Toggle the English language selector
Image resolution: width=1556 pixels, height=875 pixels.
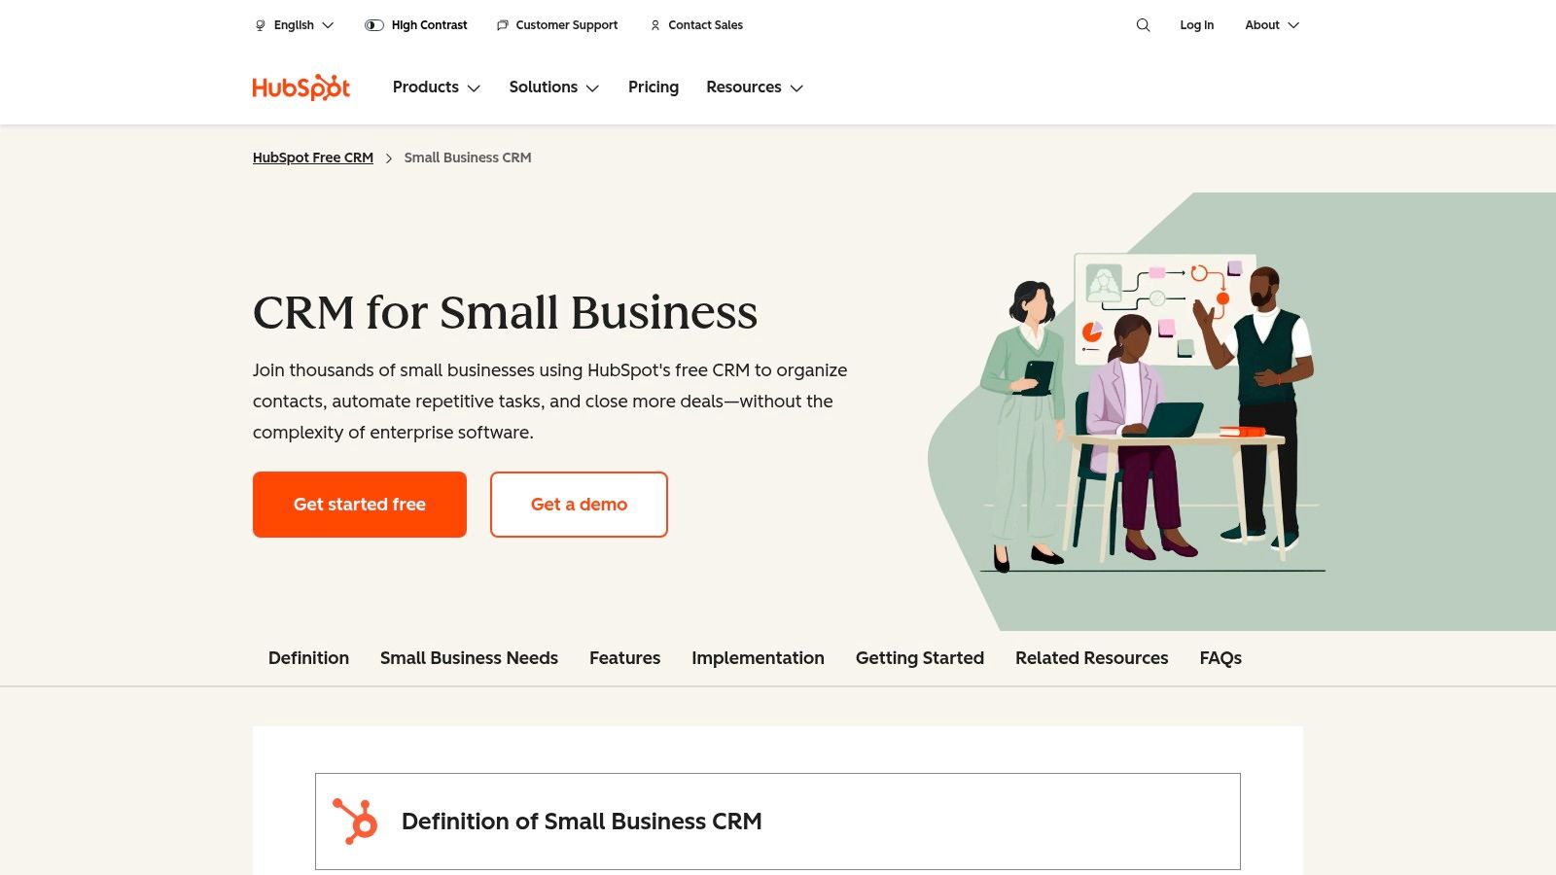(x=293, y=25)
